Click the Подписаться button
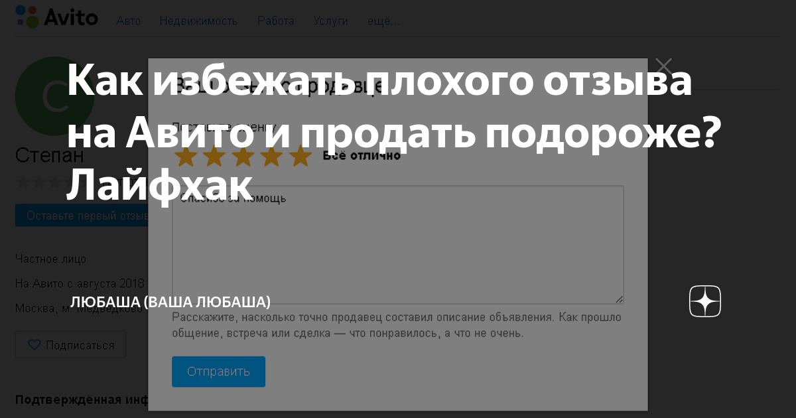 70,345
